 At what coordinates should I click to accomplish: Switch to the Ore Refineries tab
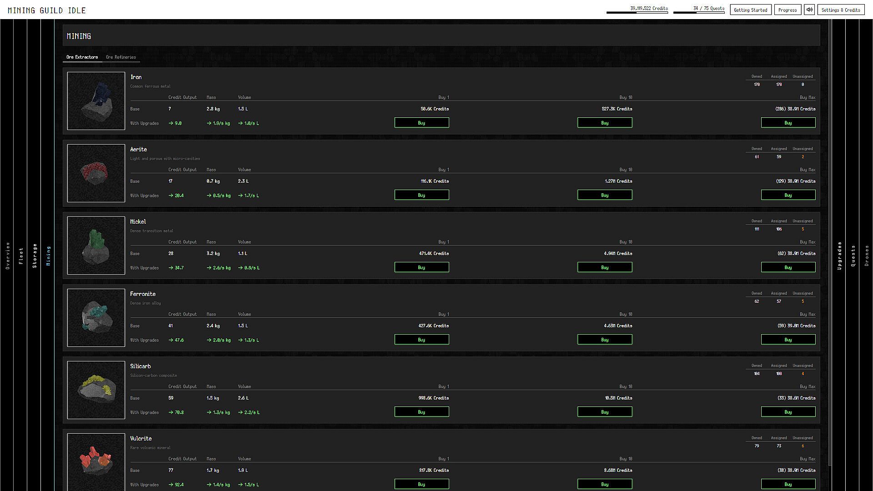(x=121, y=57)
